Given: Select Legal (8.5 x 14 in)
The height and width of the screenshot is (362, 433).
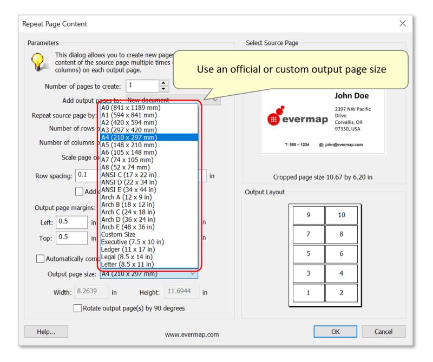Looking at the screenshot, I should pos(149,257).
